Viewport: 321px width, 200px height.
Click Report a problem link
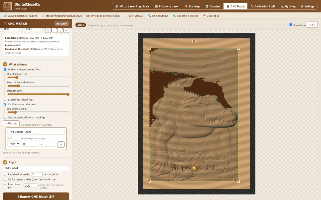(185, 16)
